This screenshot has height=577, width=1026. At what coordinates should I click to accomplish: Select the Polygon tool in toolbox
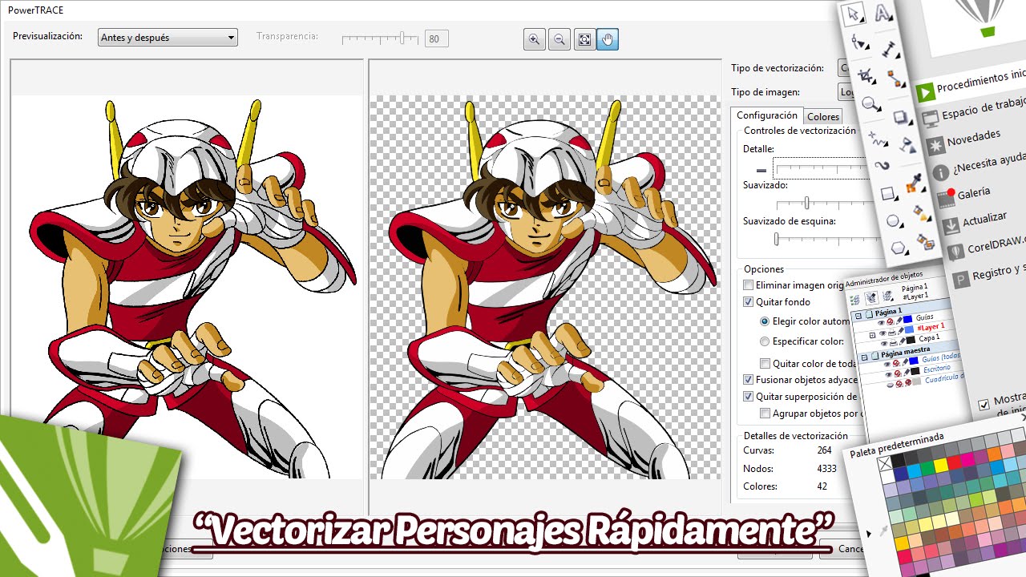pos(899,248)
